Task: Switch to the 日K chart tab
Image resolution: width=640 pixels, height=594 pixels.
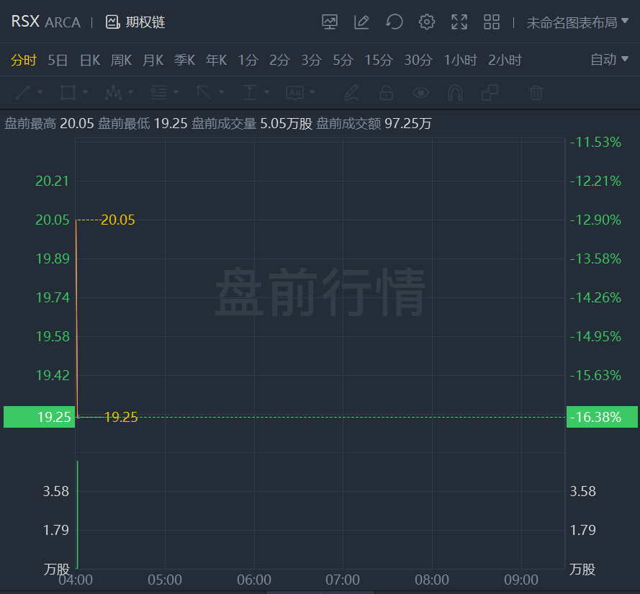Action: tap(90, 60)
